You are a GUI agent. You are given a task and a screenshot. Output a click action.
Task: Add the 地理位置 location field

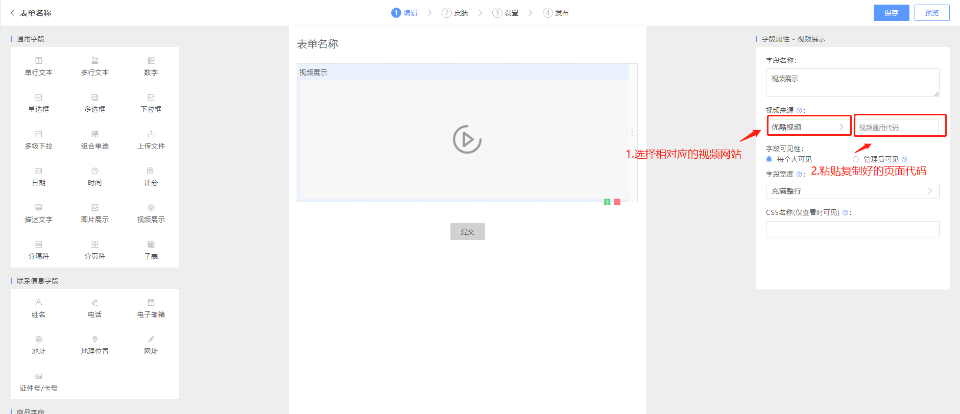tap(95, 345)
